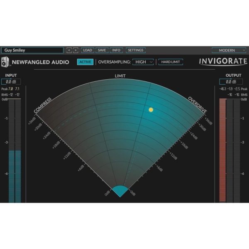
Task: Click the +6dB mark on the compress axis
Action: point(81,168)
